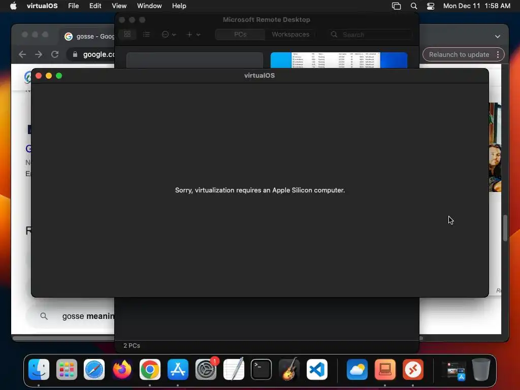Open System Settings from the Dock
The width and height of the screenshot is (520, 390).
tap(206, 369)
